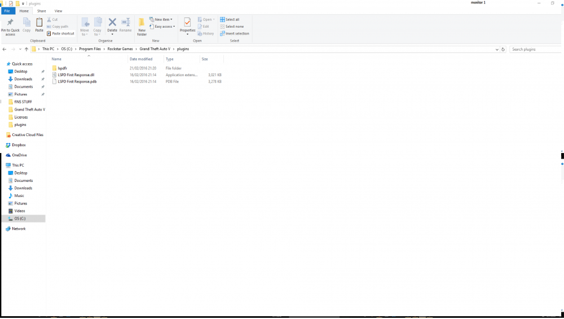Open the Copy to menu
The image size is (564, 319).
pyautogui.click(x=98, y=27)
